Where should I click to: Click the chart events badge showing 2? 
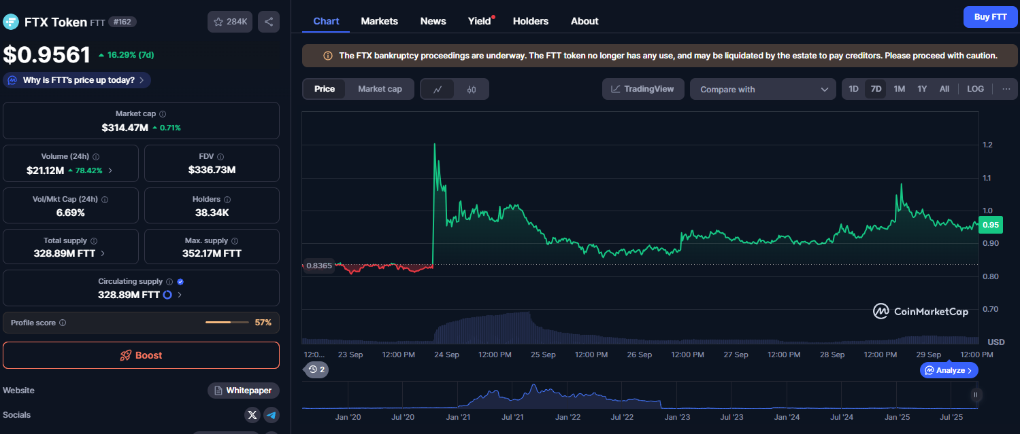point(316,369)
